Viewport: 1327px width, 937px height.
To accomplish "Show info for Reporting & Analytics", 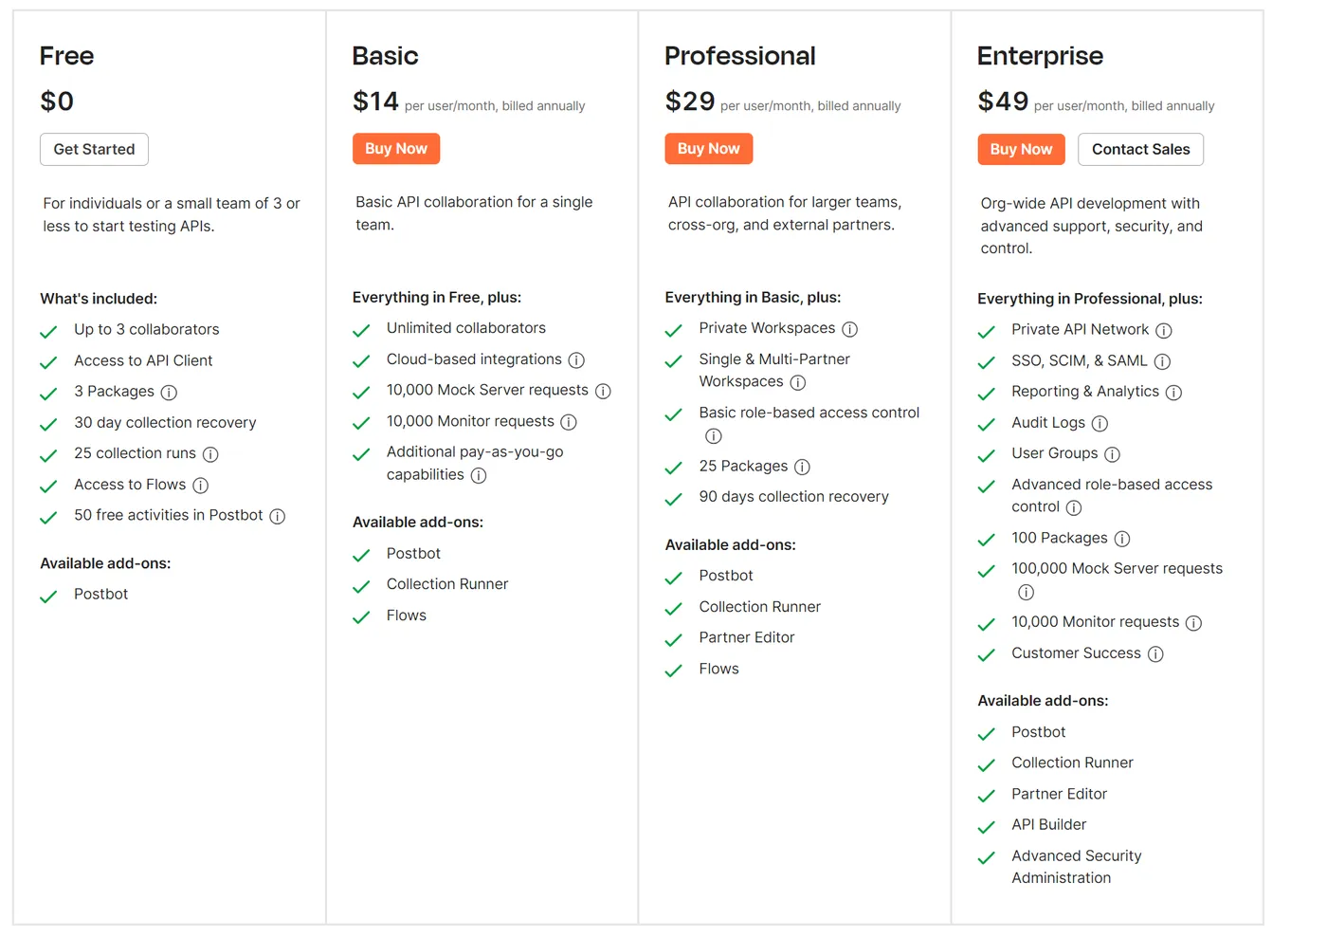I will (x=1173, y=393).
